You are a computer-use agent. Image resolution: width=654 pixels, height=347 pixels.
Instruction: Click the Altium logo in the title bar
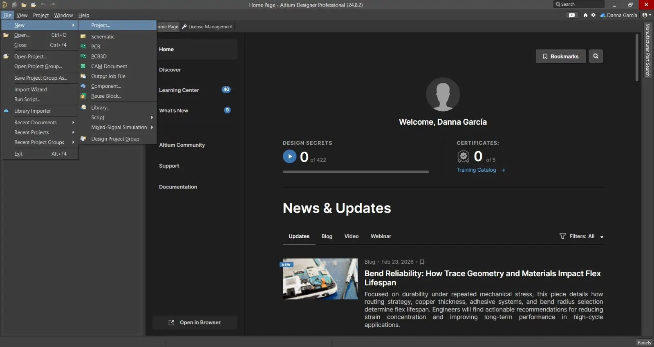[4, 5]
